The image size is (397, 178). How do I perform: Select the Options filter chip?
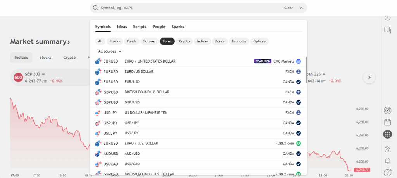click(259, 41)
